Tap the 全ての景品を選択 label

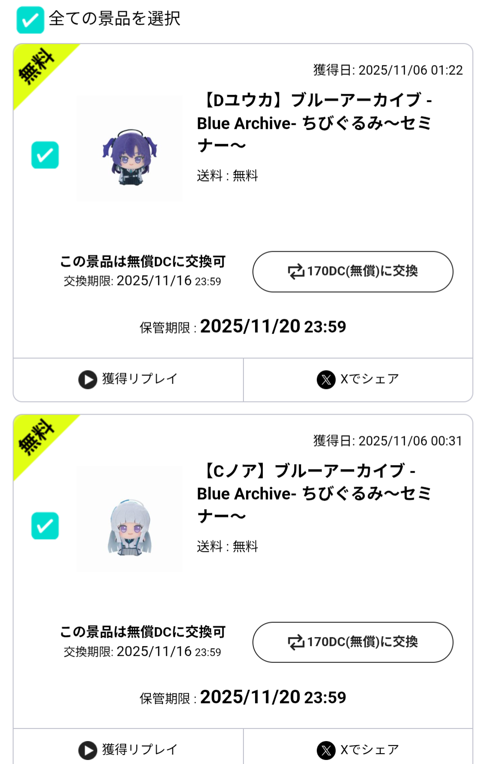pos(115,19)
